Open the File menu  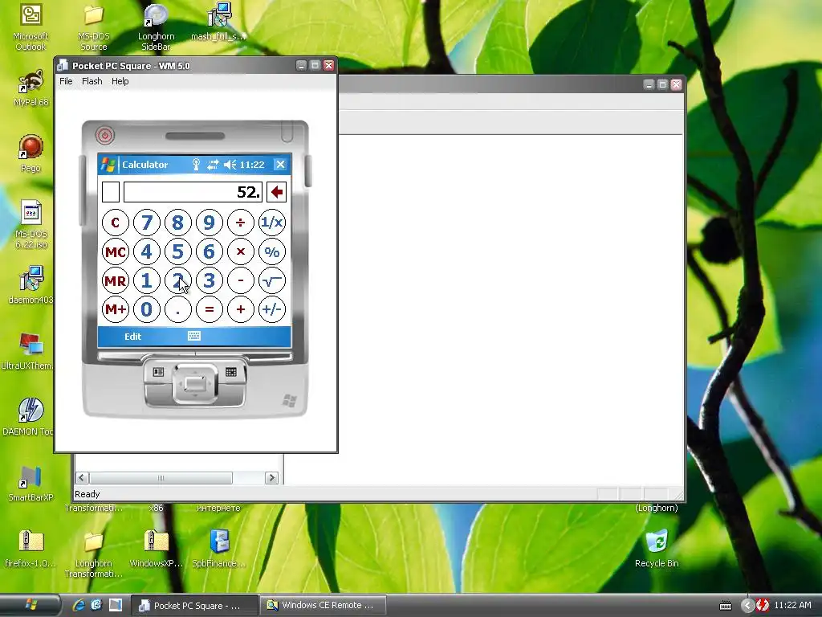point(66,81)
